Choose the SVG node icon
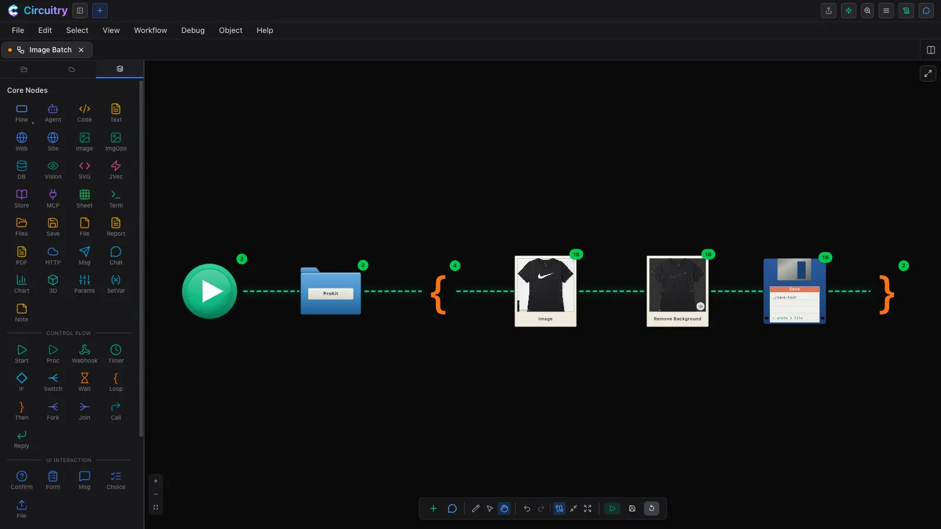941x529 pixels. point(85,170)
